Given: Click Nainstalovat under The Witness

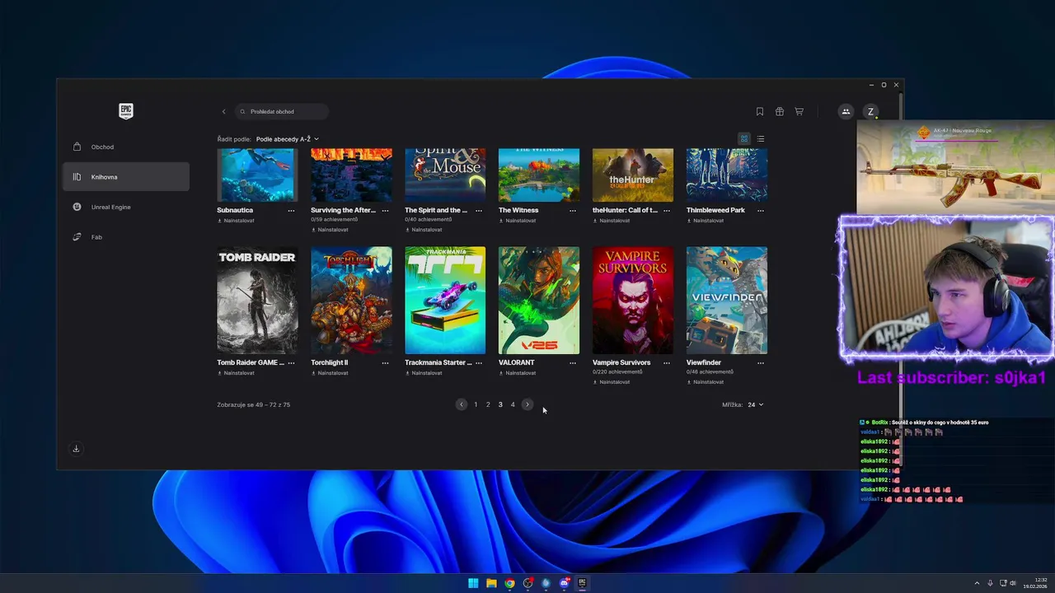Looking at the screenshot, I should click(x=518, y=221).
